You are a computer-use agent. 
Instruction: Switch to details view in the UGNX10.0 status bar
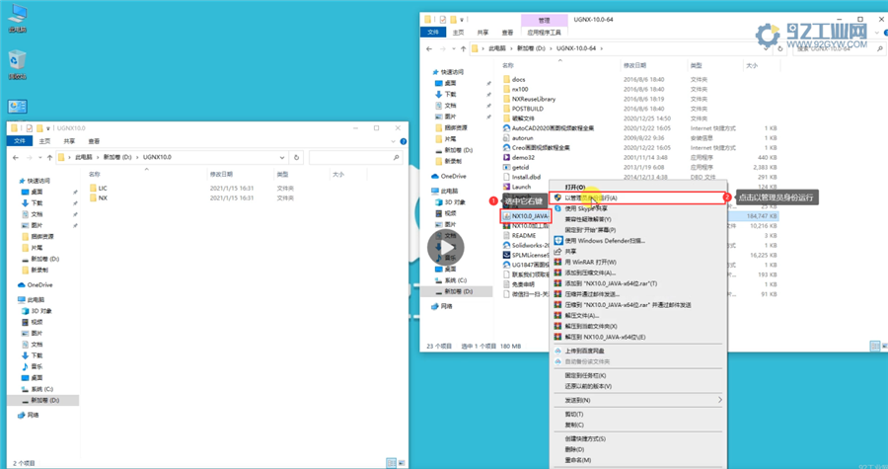pos(391,463)
